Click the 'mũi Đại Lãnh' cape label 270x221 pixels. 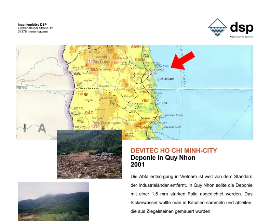point(173,115)
